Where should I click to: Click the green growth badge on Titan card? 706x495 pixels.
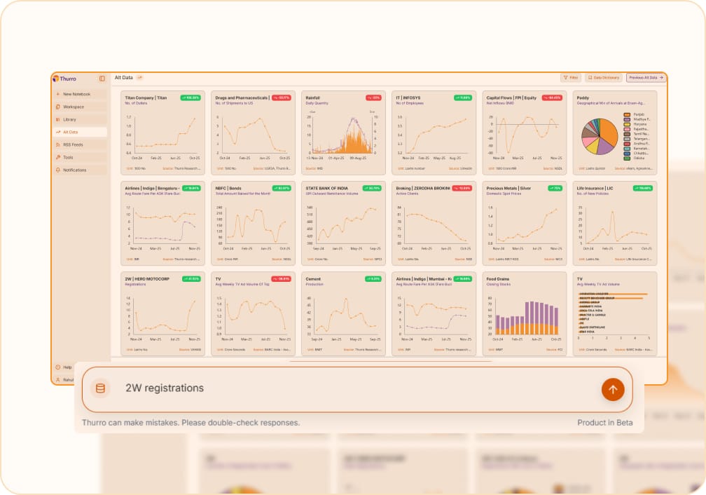click(x=191, y=97)
